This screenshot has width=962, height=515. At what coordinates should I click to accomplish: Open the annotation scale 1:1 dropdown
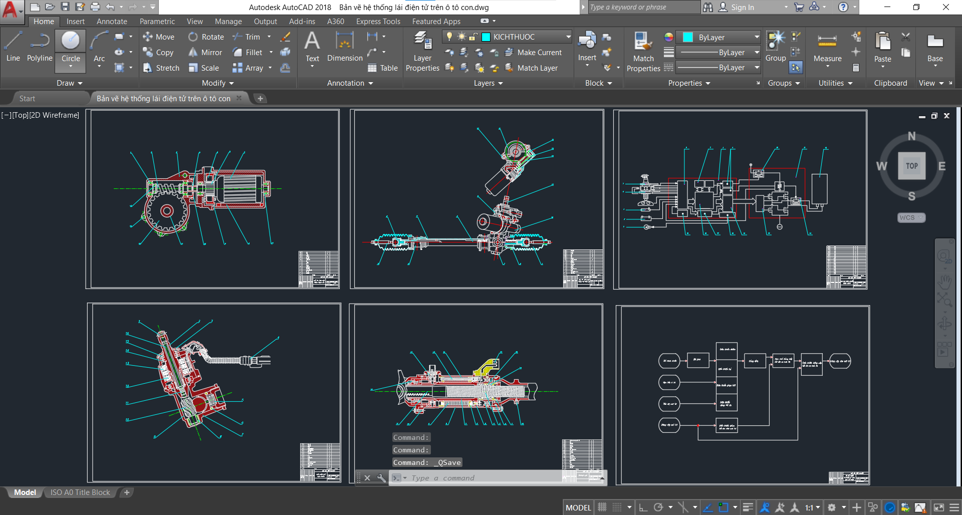pos(813,507)
